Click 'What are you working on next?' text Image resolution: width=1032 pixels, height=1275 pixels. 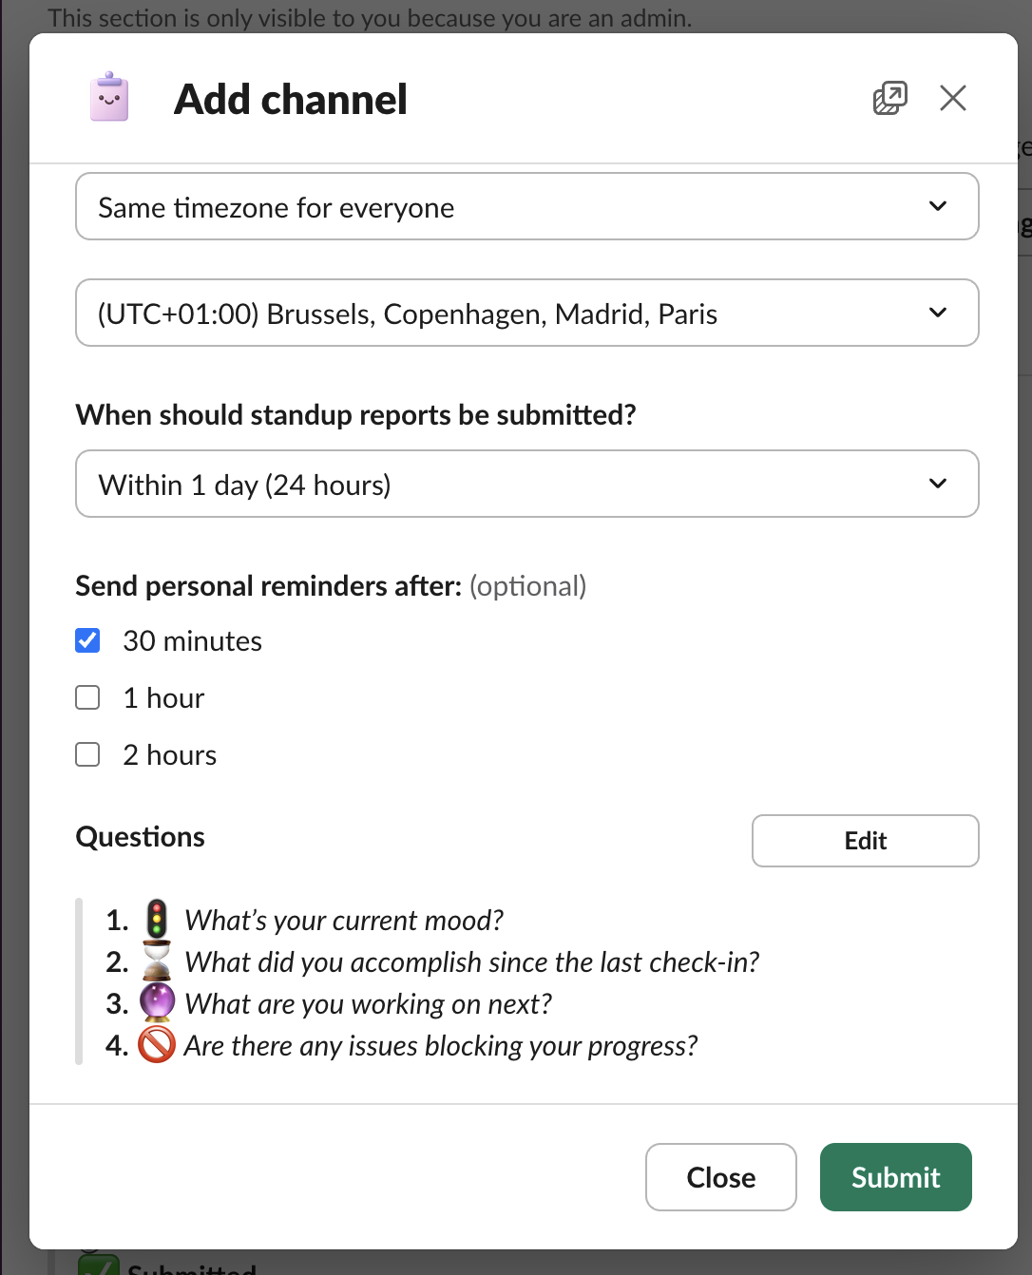point(368,1004)
